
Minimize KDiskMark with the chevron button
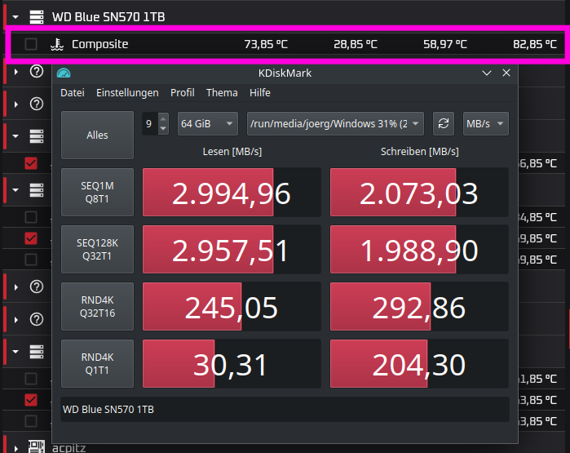(487, 73)
